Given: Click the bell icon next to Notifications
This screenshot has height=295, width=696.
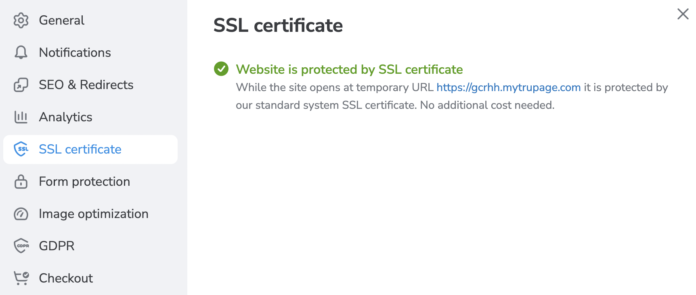Looking at the screenshot, I should pyautogui.click(x=21, y=52).
